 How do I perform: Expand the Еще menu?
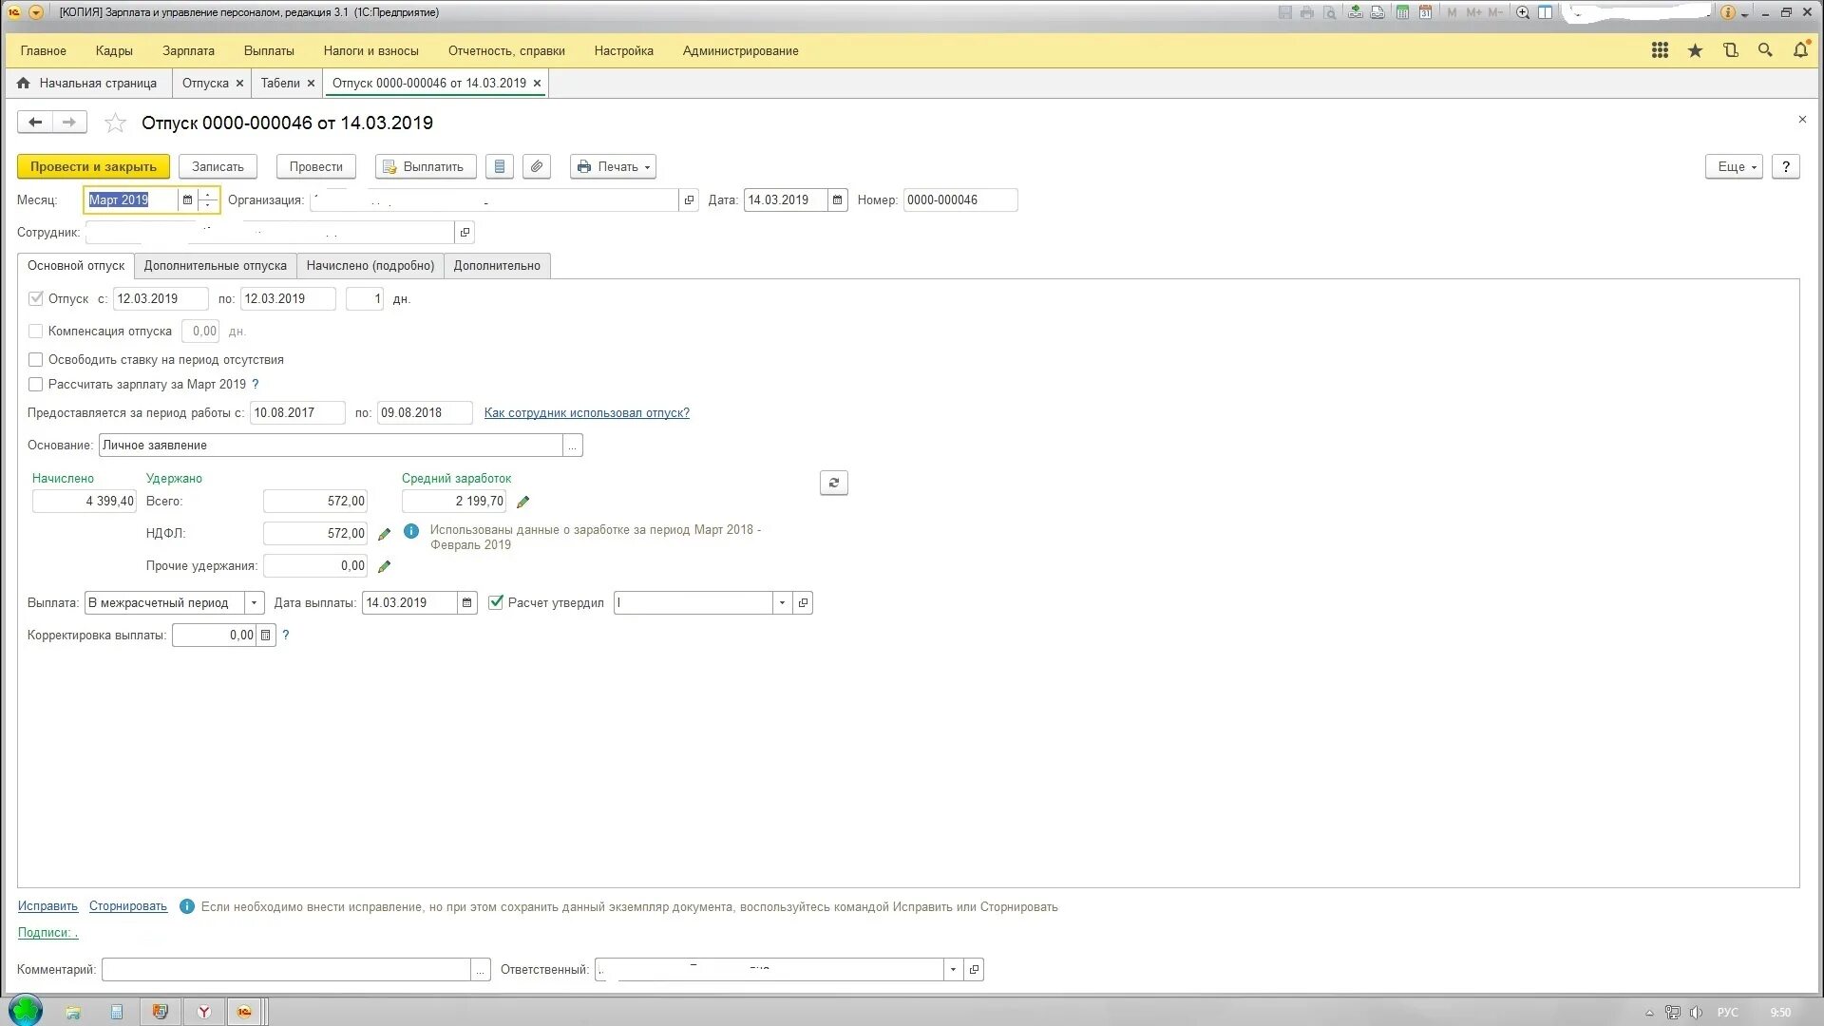[1734, 166]
